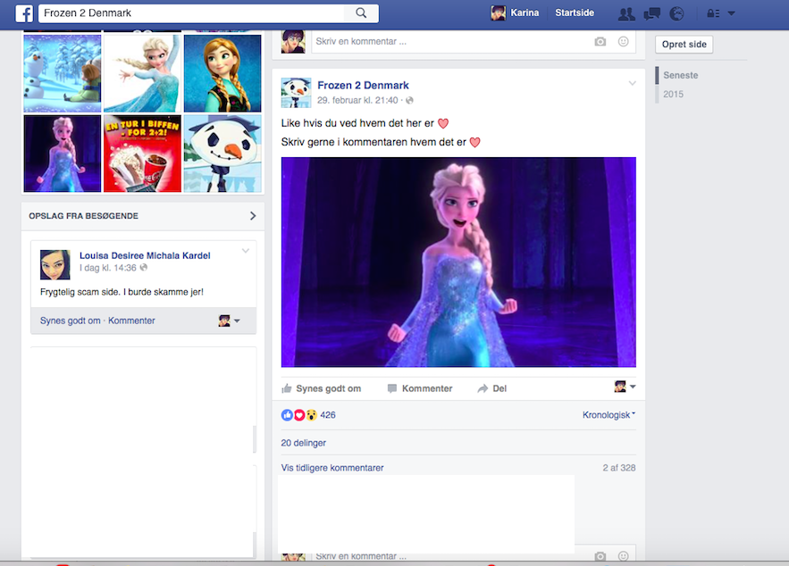Open snowman with hat photo thumbnail
789x566 pixels.
(222, 154)
